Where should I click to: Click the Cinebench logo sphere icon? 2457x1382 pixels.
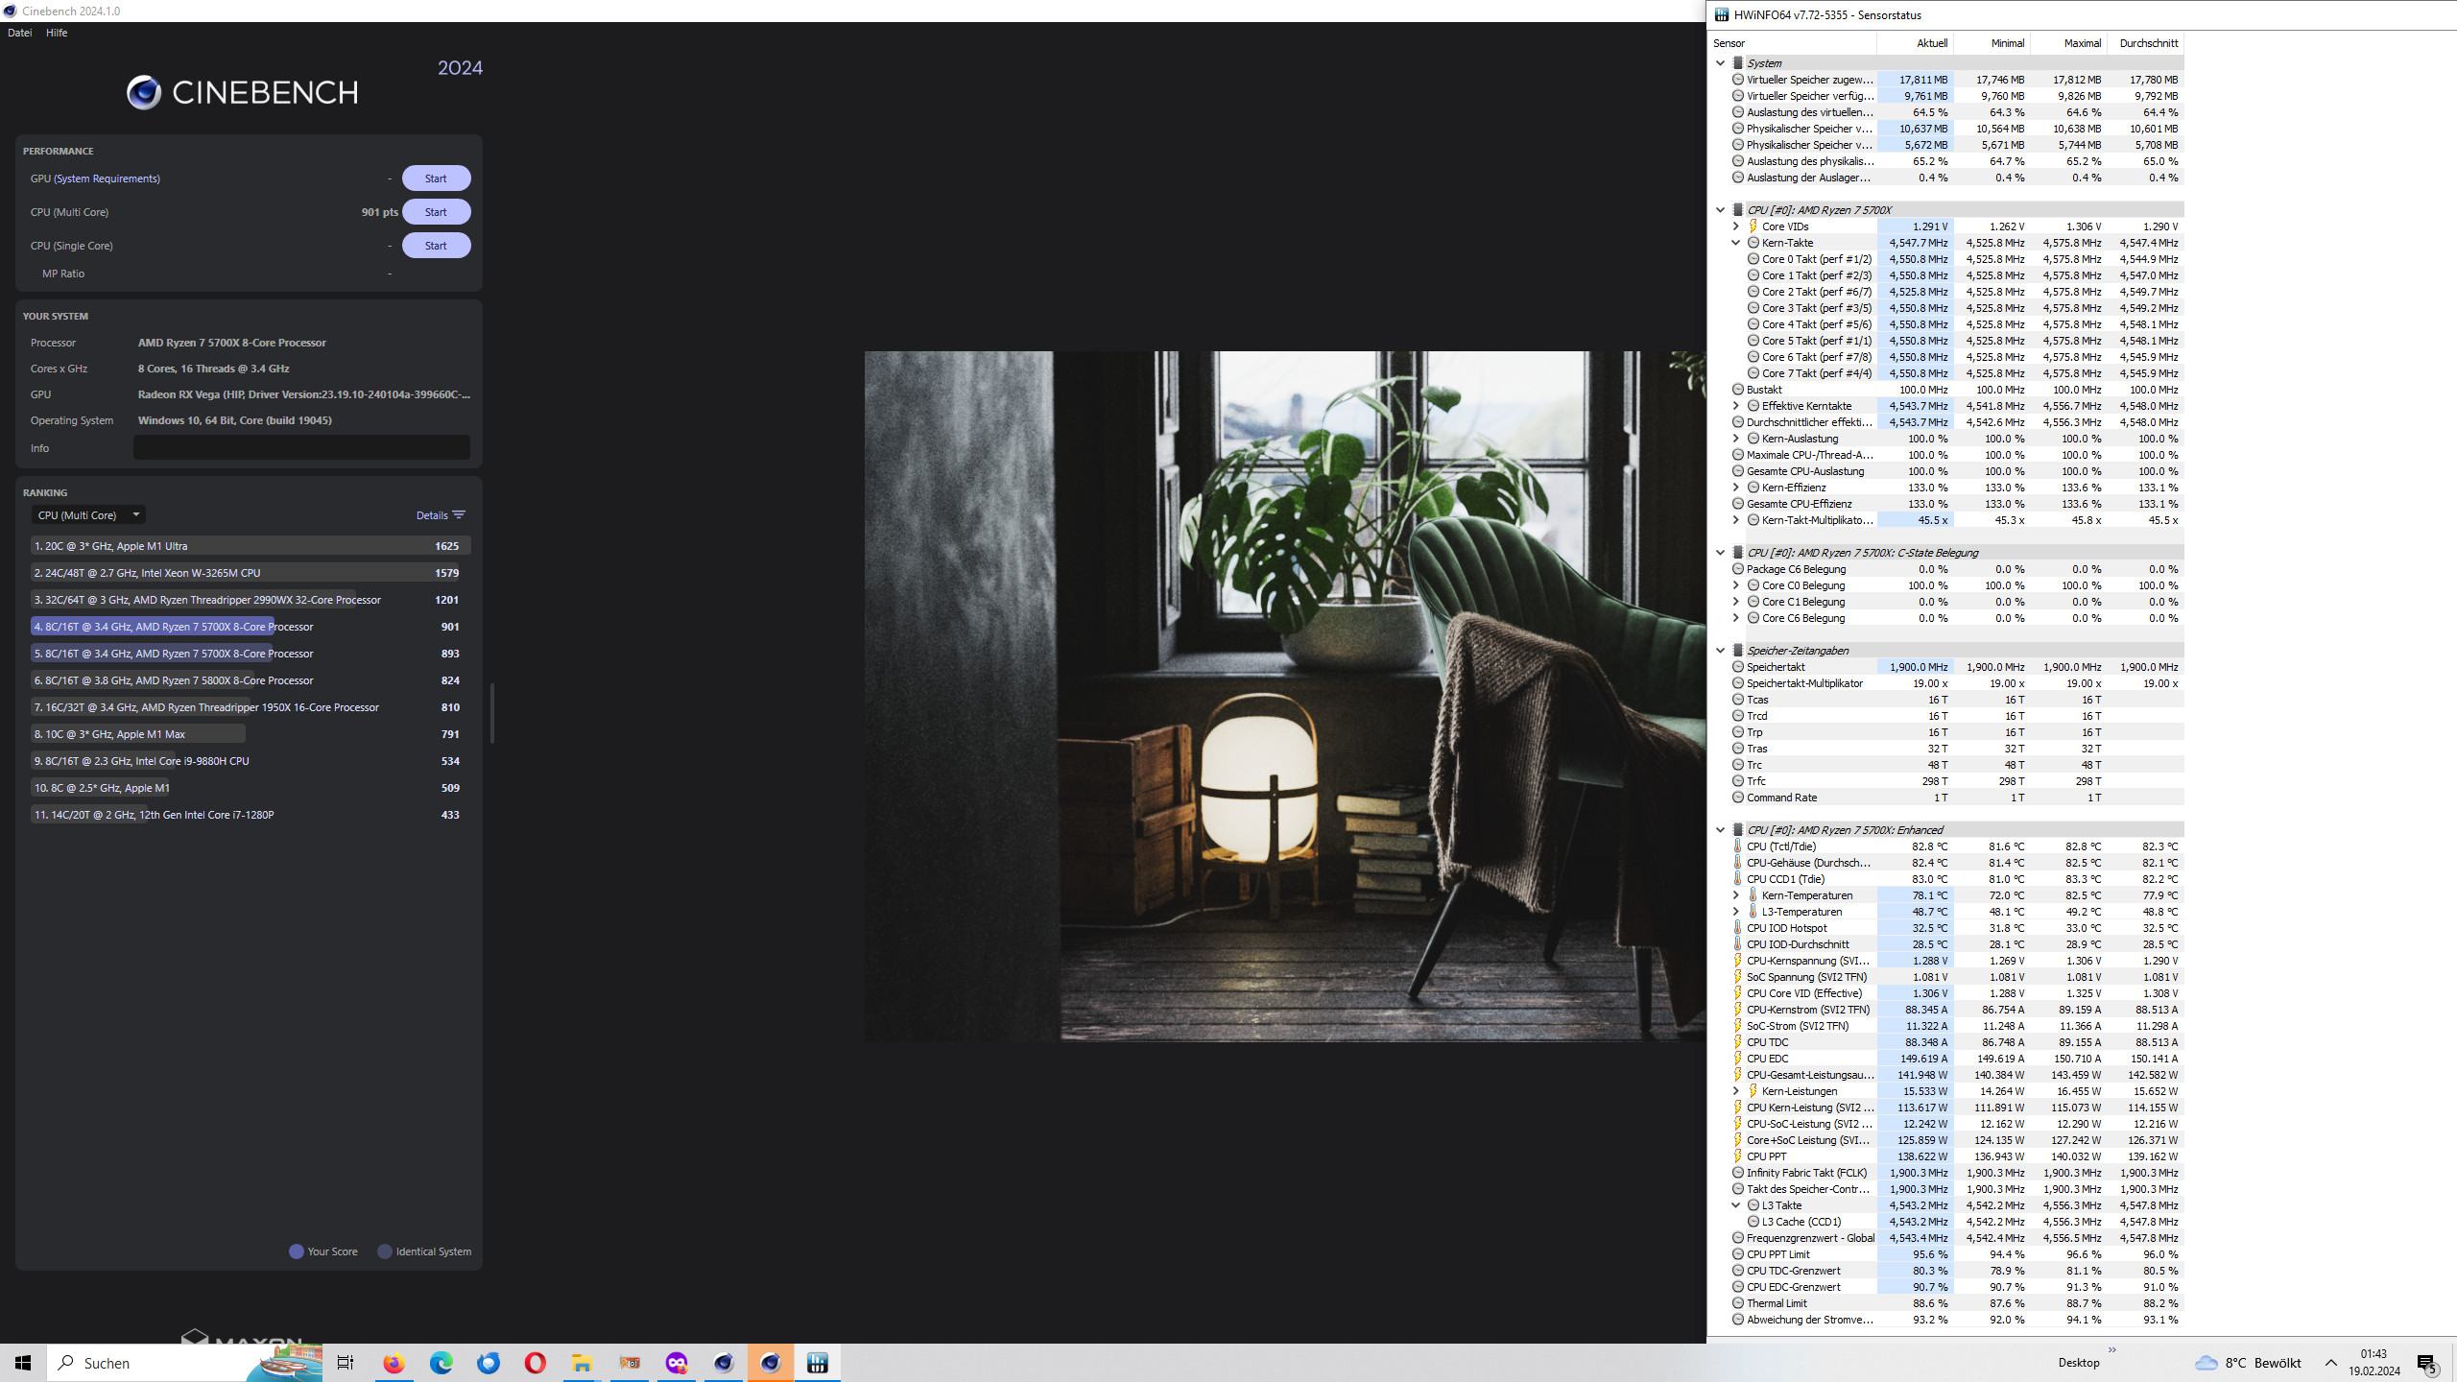(x=144, y=92)
